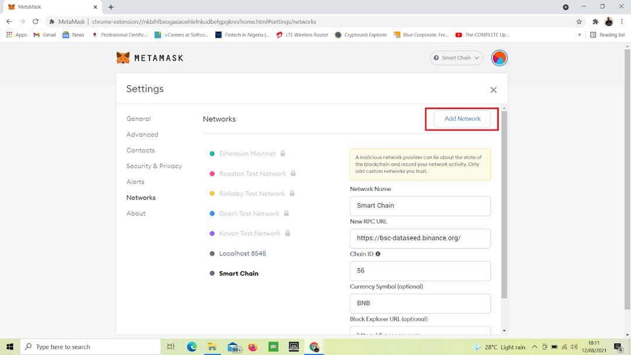Screen dimensions: 631x355
Task: Click the Chain ID input field
Action: click(x=420, y=271)
